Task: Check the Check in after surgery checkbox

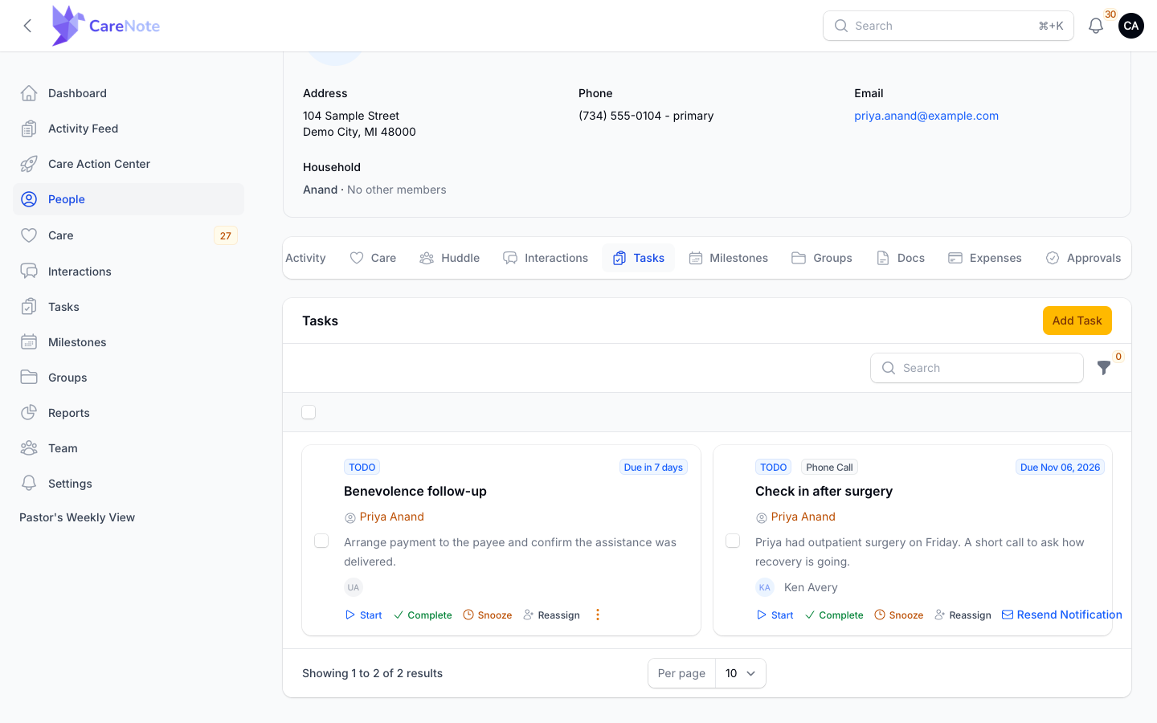Action: pos(733,541)
